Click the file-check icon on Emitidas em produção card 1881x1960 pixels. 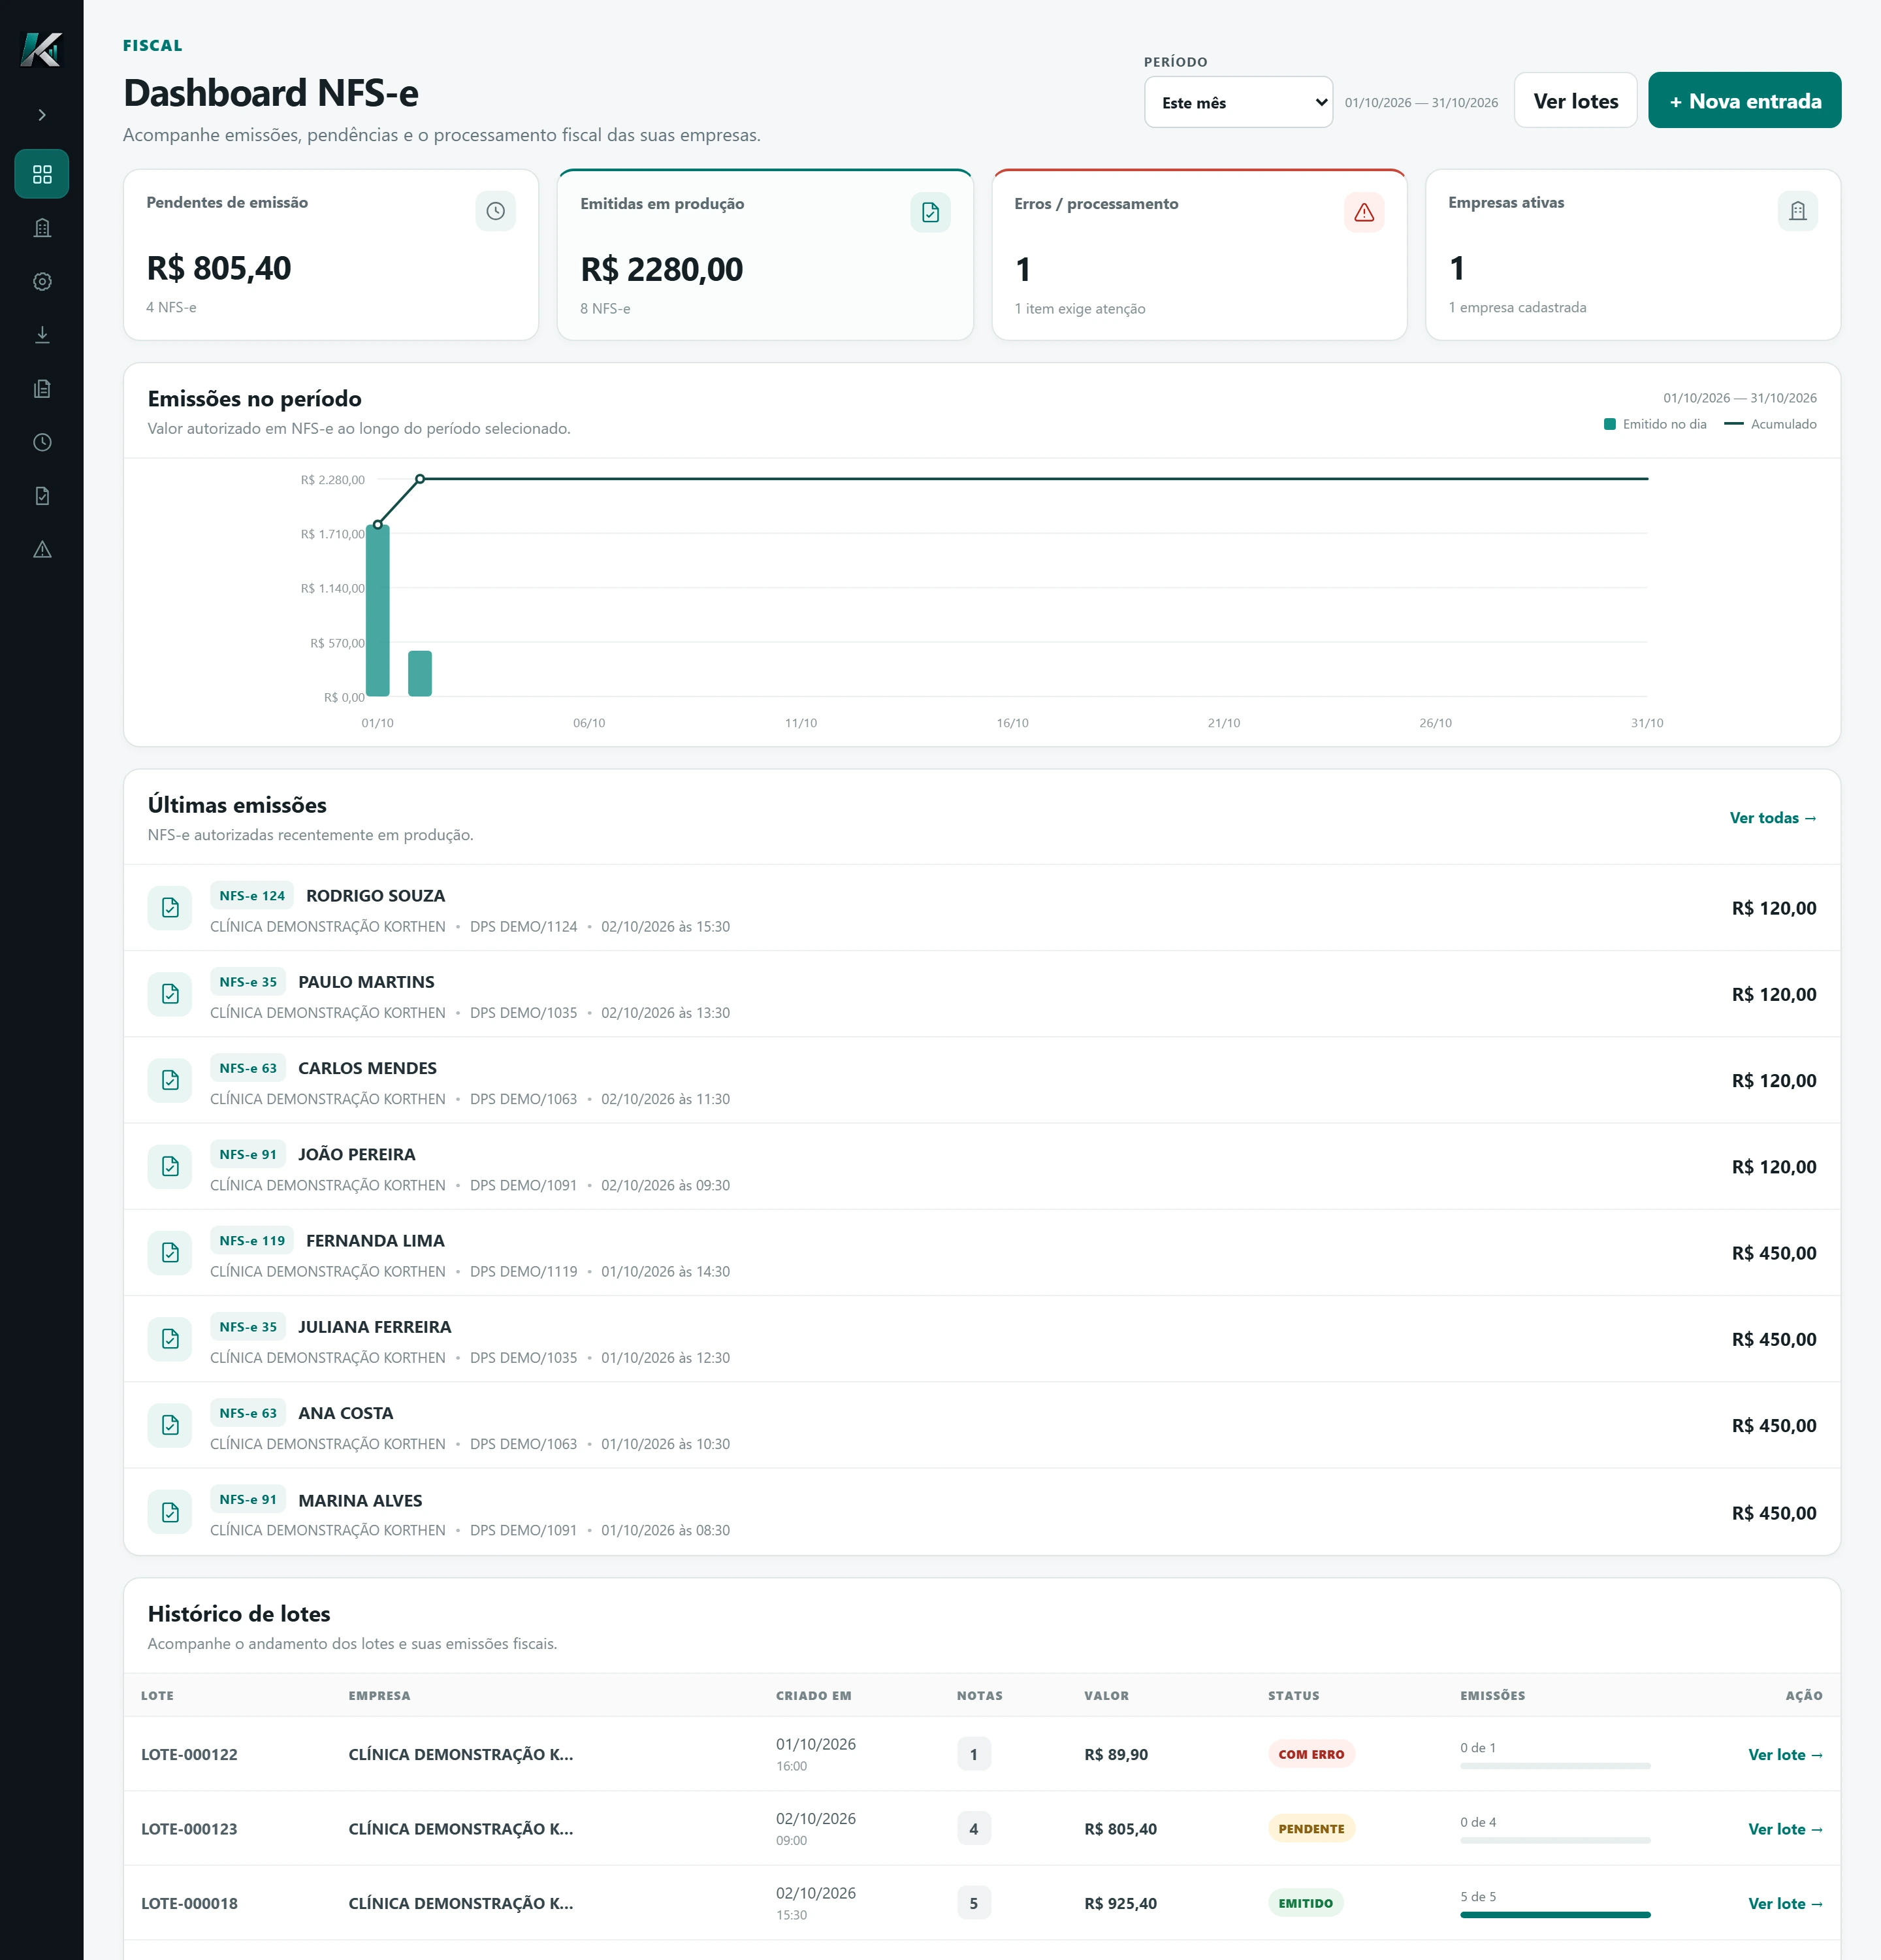point(931,212)
